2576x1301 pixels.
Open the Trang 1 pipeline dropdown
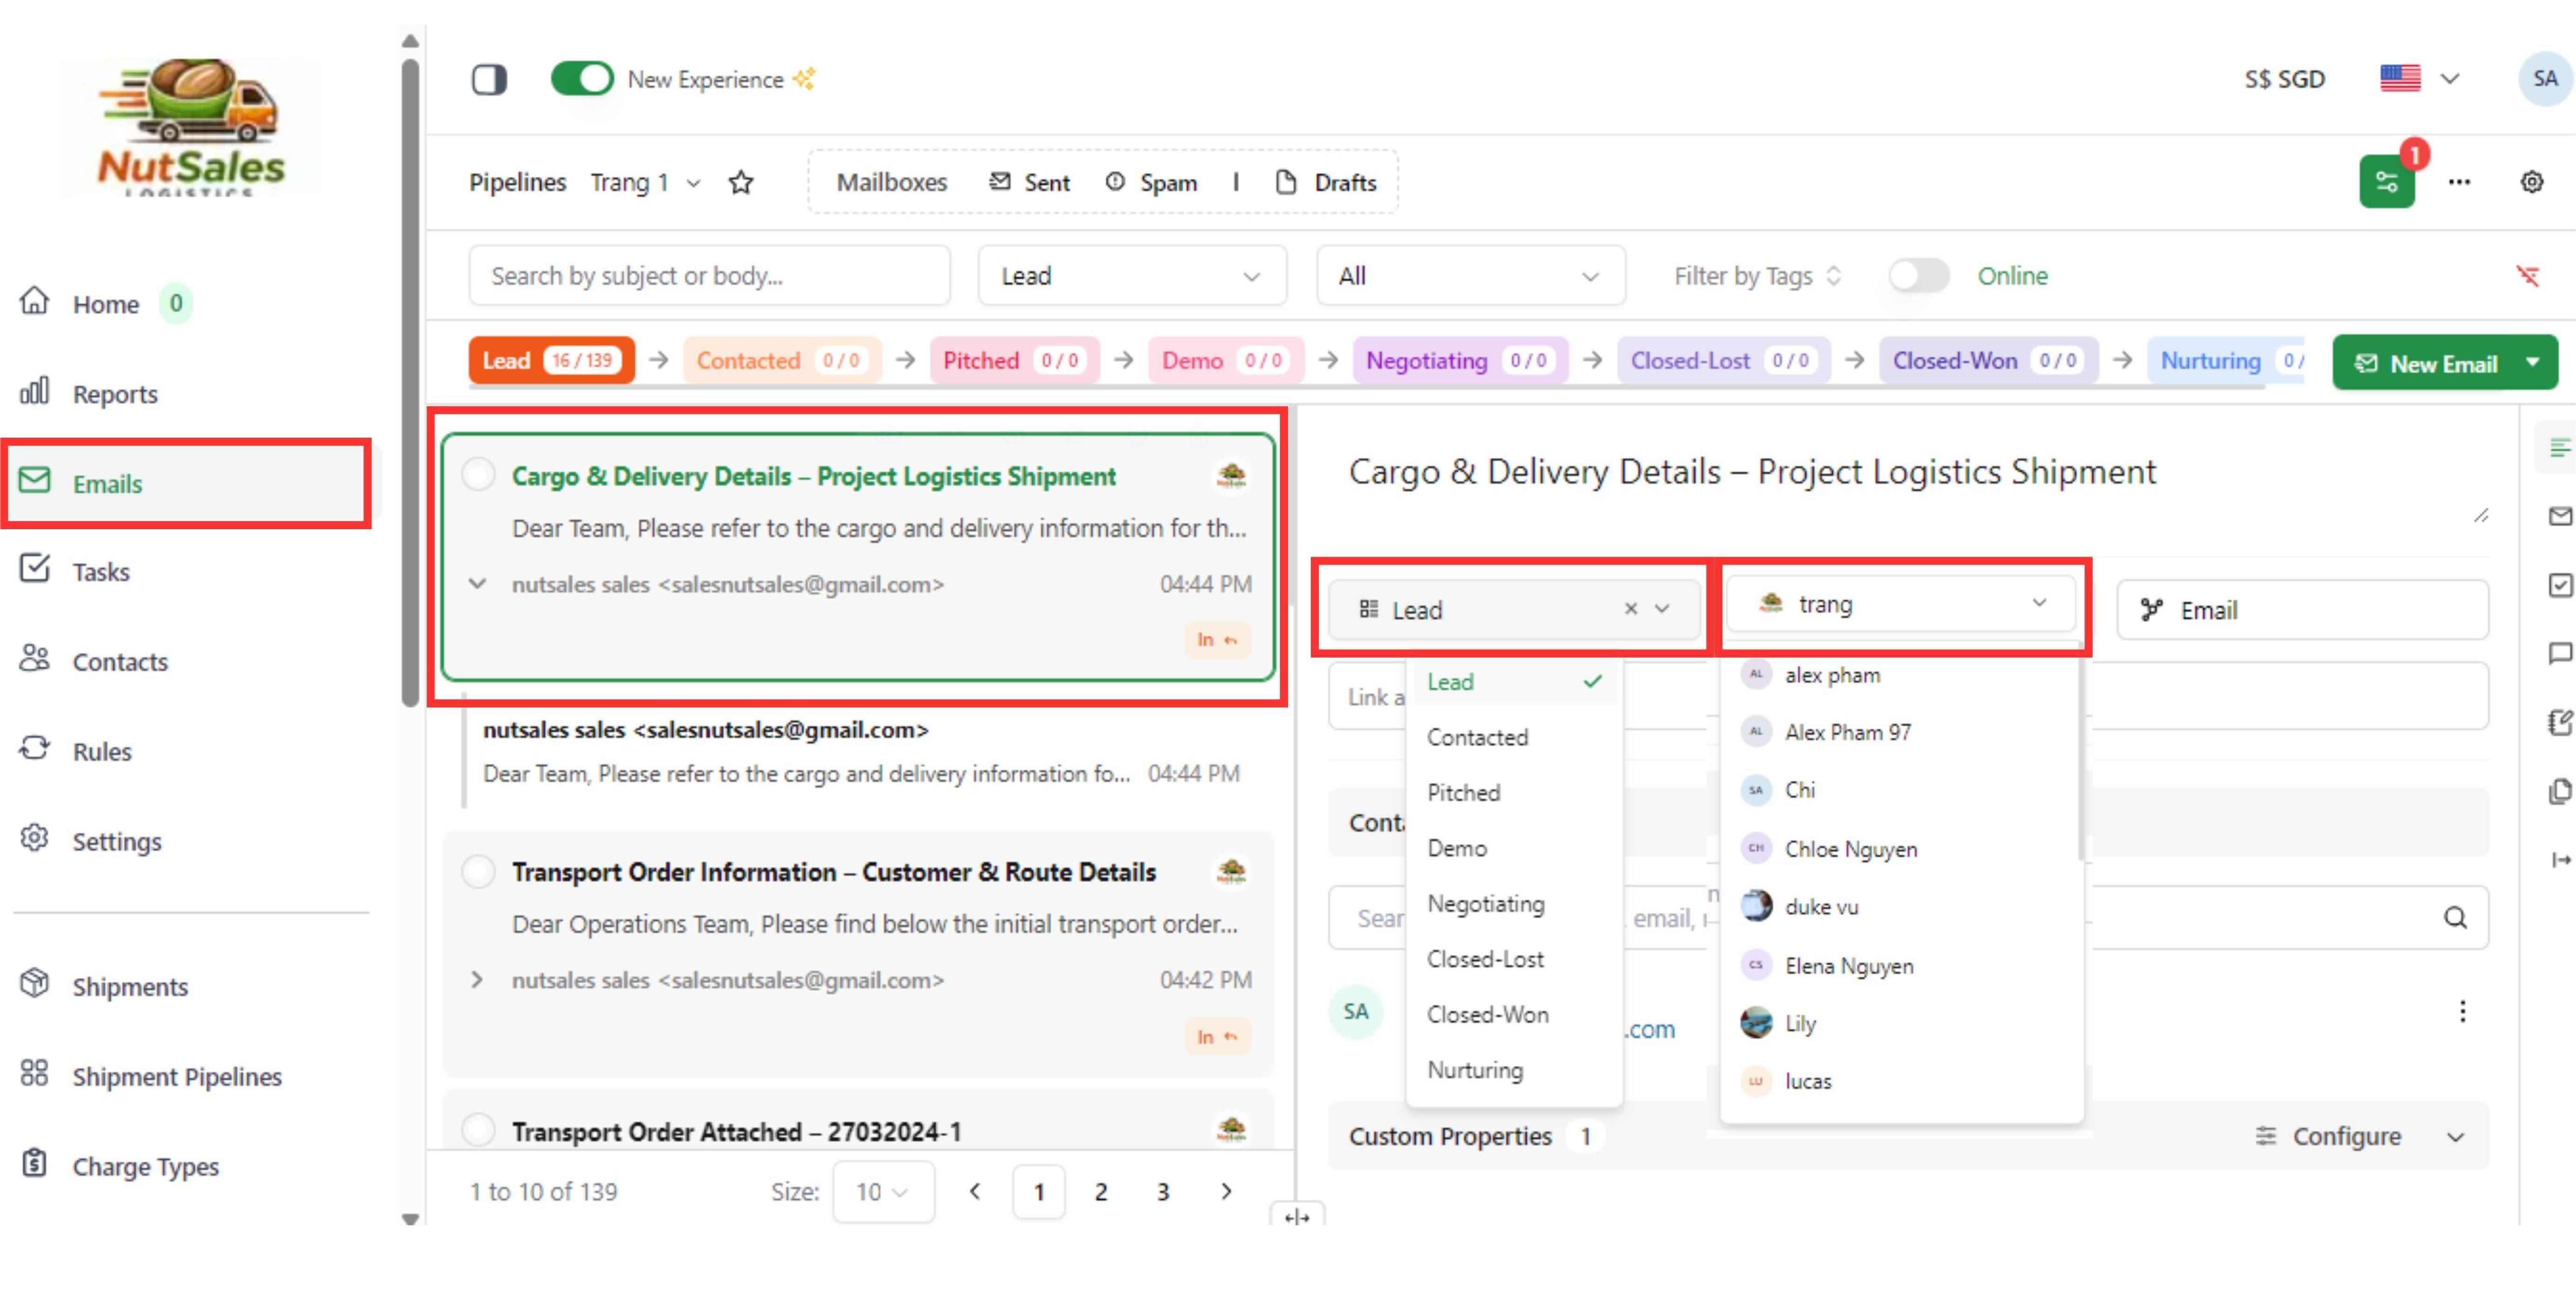pos(645,183)
